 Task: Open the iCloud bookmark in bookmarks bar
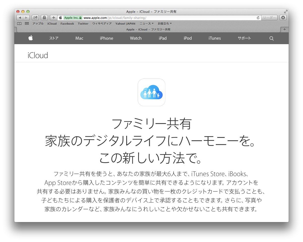52,23
